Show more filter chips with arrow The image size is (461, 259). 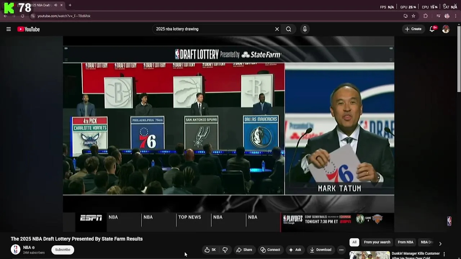tap(440, 244)
